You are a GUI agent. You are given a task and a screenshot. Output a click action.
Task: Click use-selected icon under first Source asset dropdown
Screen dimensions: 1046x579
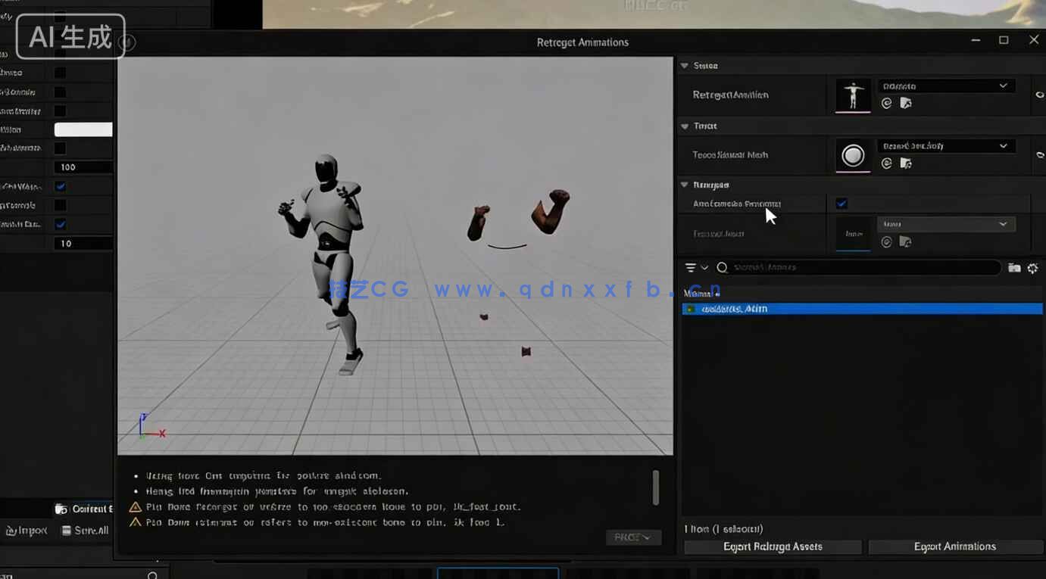886,104
